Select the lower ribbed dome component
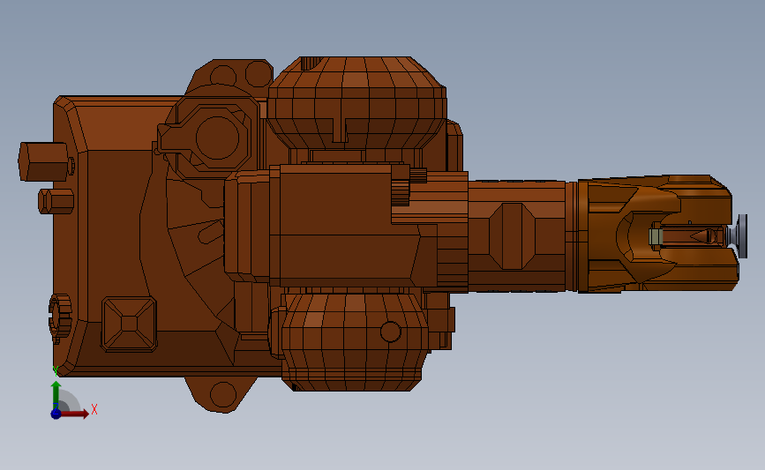Screen dimensions: 765x470 coord(352,339)
